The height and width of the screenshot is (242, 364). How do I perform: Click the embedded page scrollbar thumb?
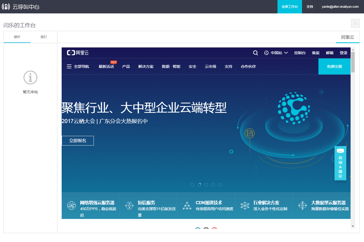coord(353,62)
